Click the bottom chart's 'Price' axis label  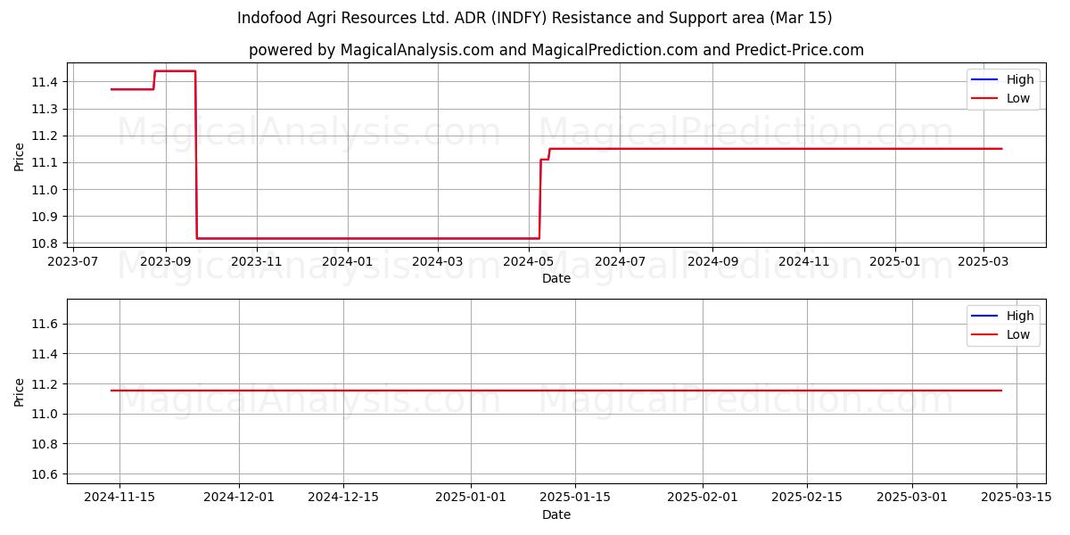tap(20, 391)
